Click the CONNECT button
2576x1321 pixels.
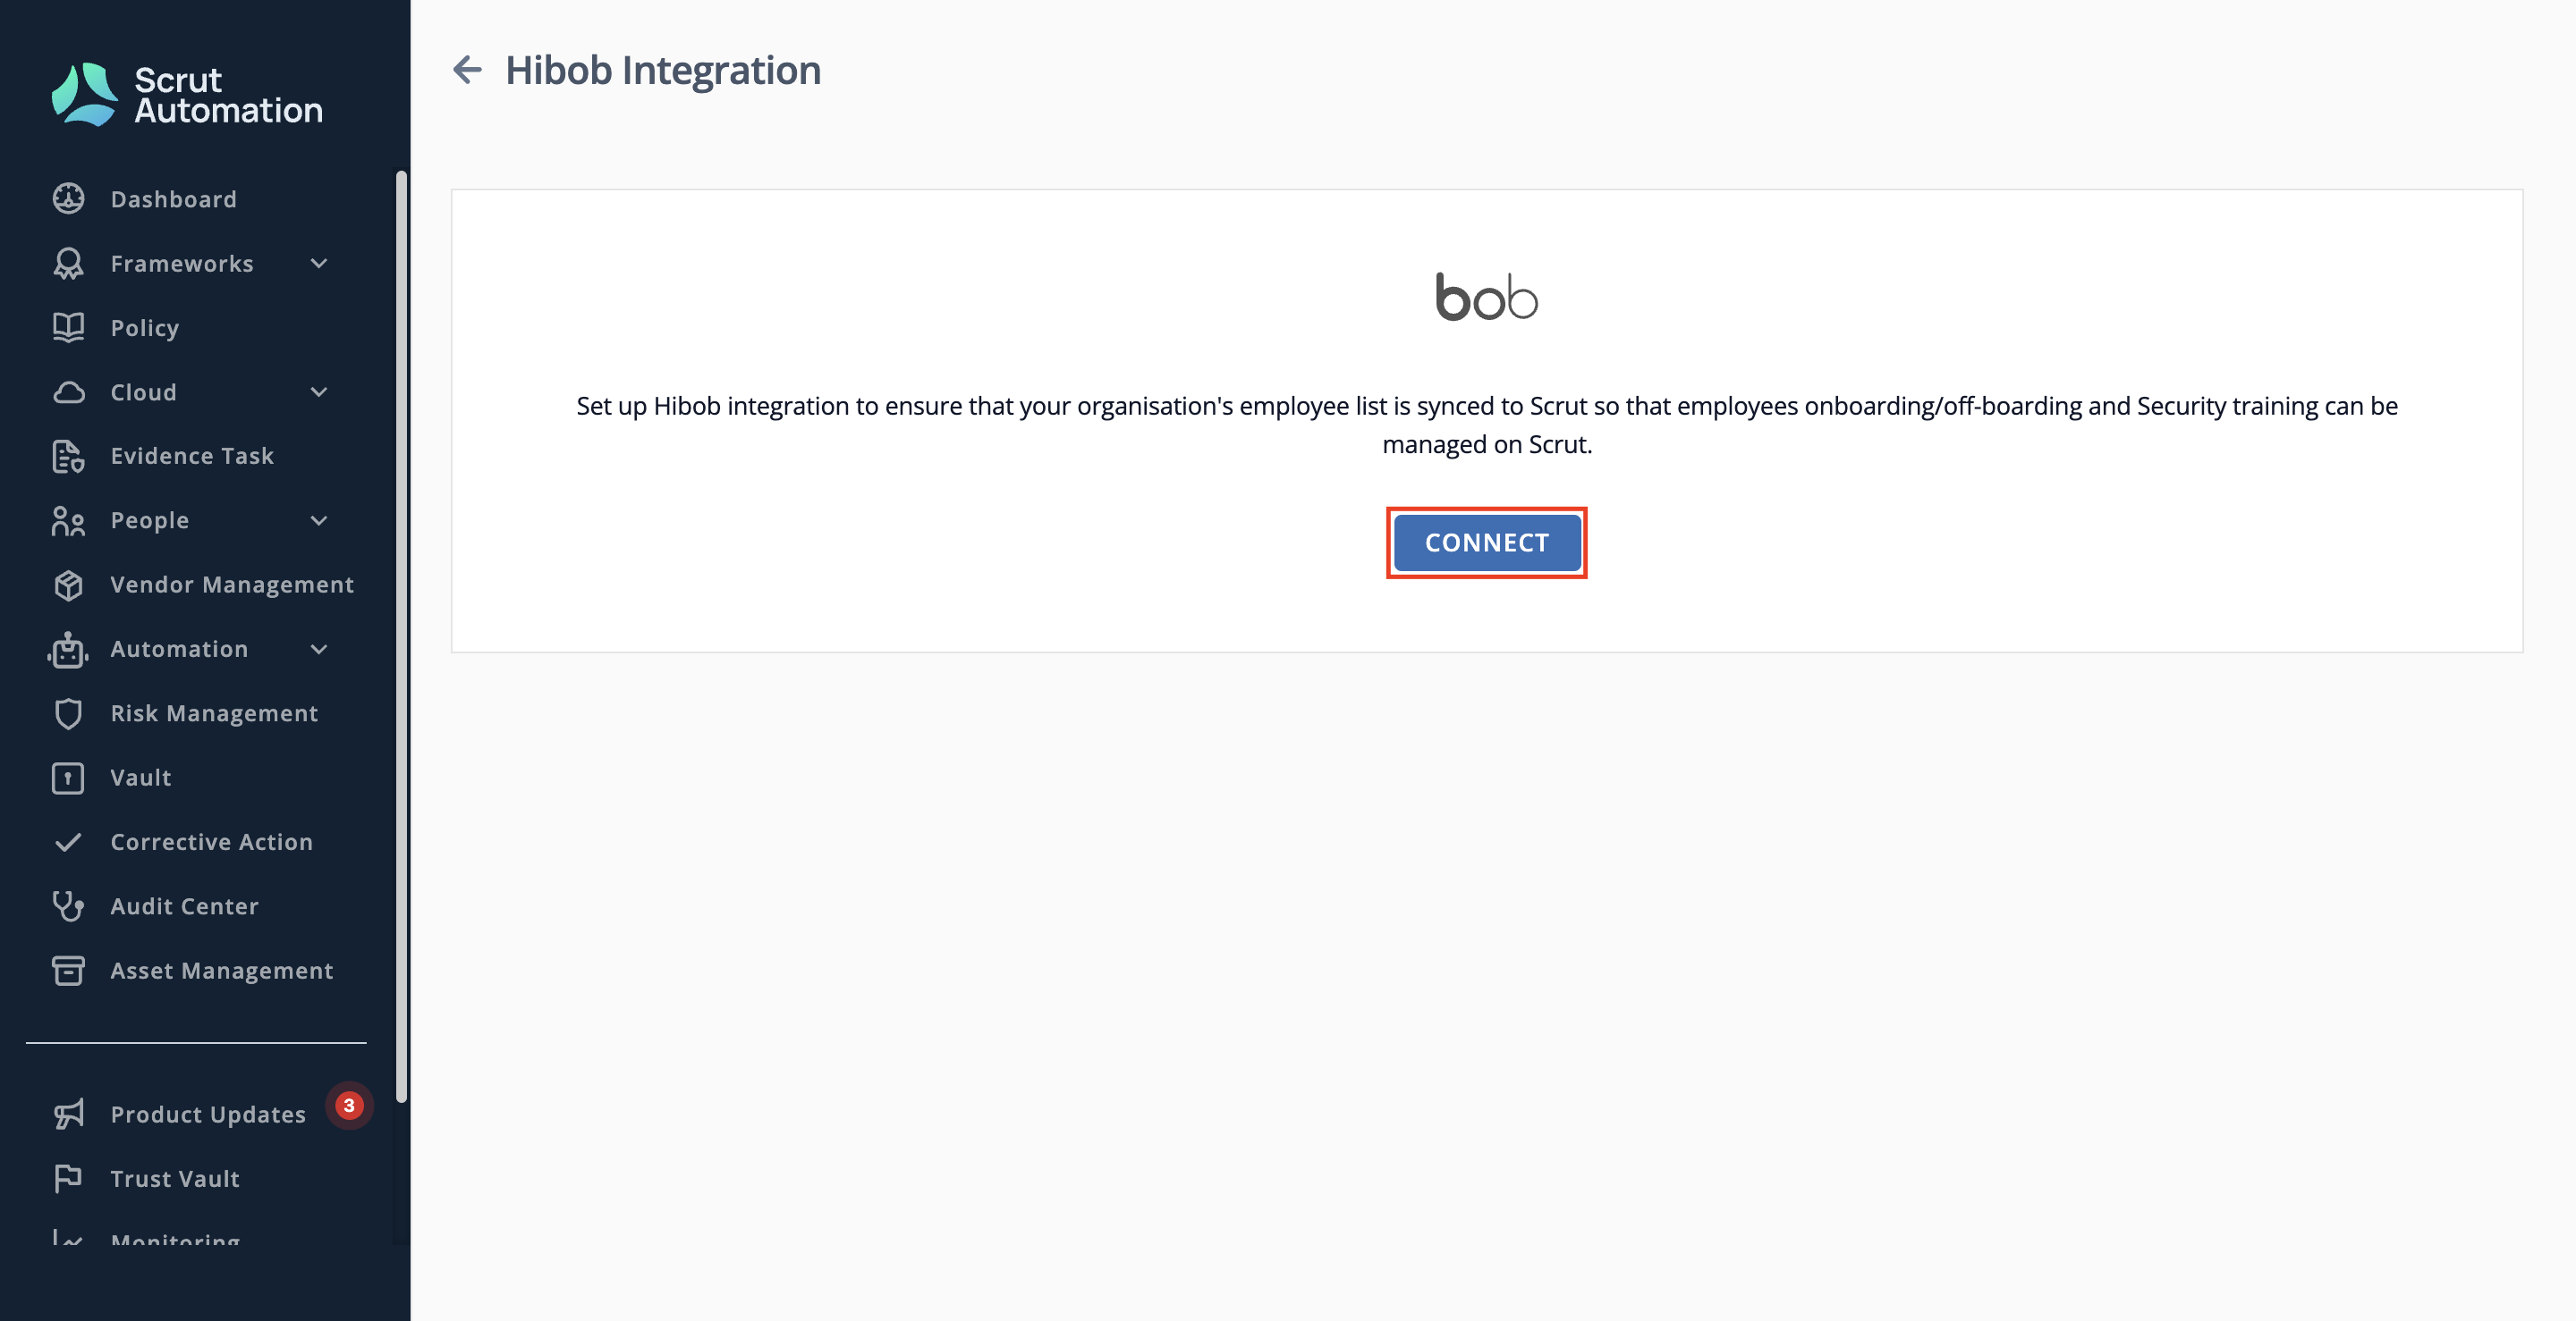click(1486, 543)
